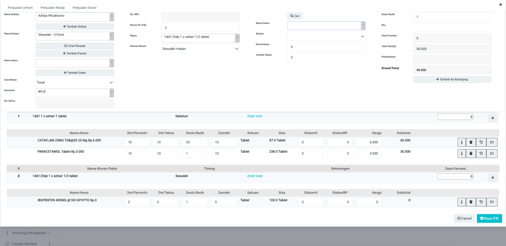Open the Nama Dokter dropdown
Image resolution: width=506 pixels, height=246 pixels.
tap(75, 16)
